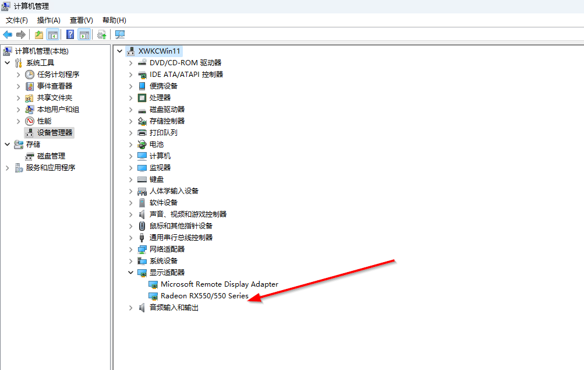Expand the 软件设备 category
Viewport: 584px width, 370px height.
131,203
